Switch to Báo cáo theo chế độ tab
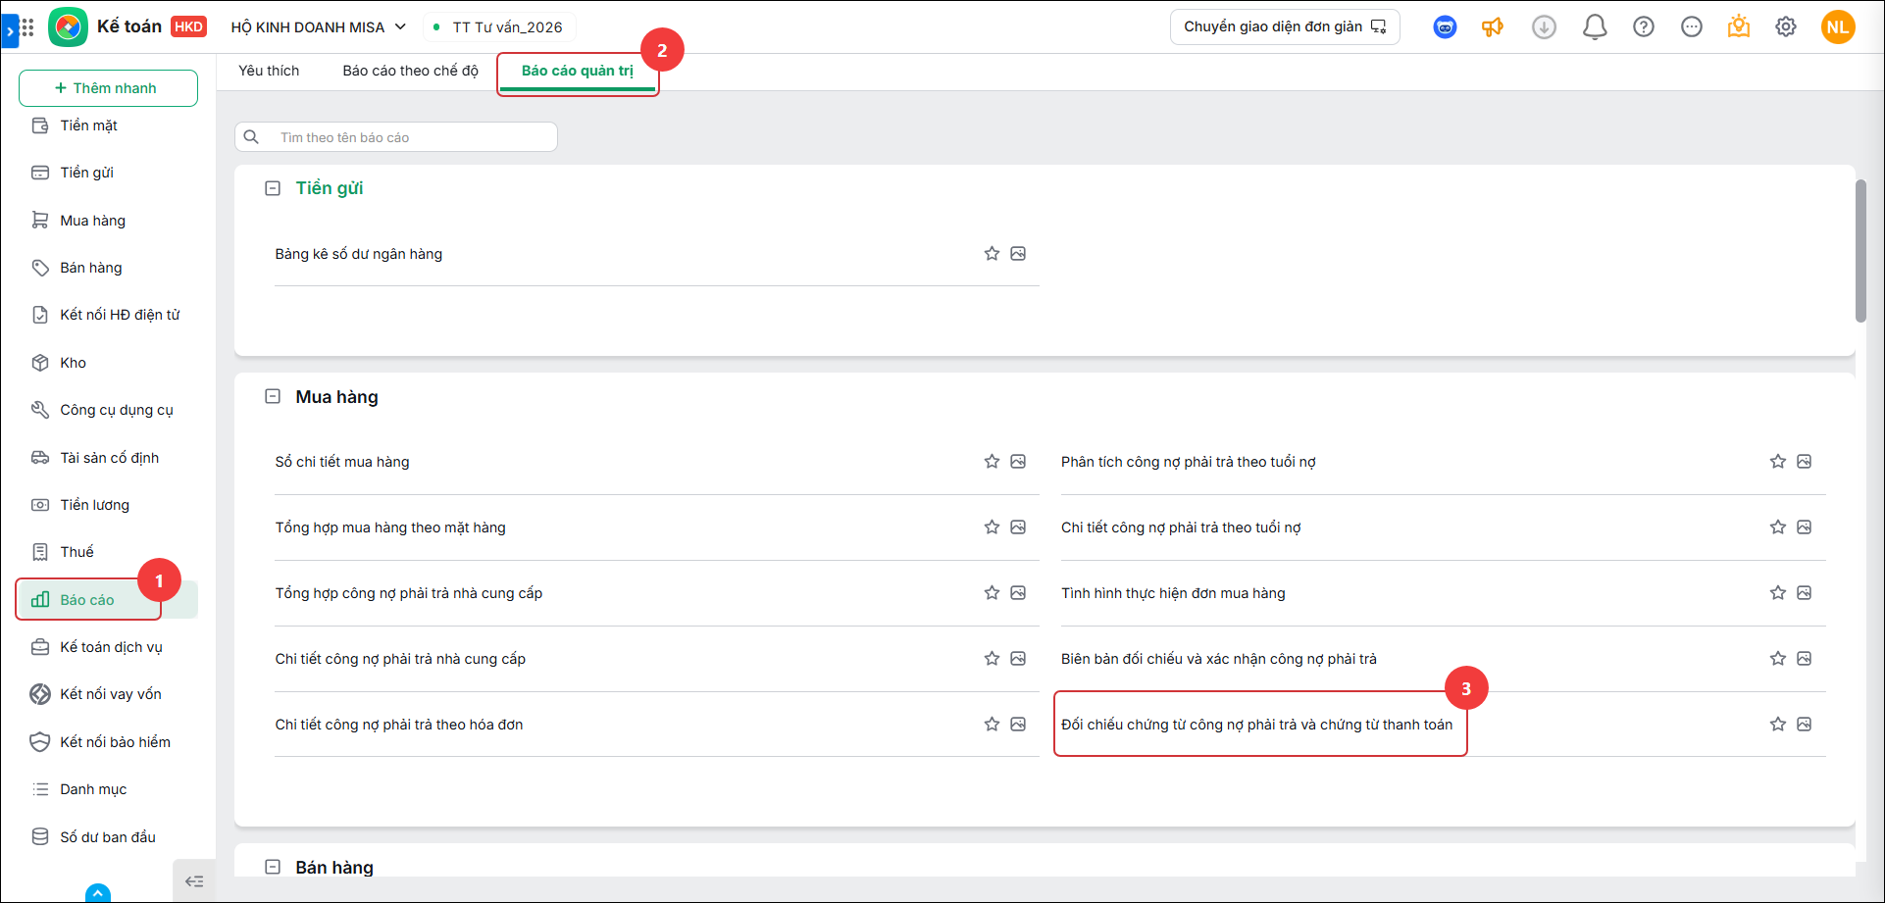This screenshot has width=1885, height=903. click(x=411, y=71)
